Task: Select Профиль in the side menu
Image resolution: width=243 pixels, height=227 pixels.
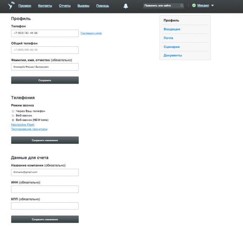Action: click(171, 21)
